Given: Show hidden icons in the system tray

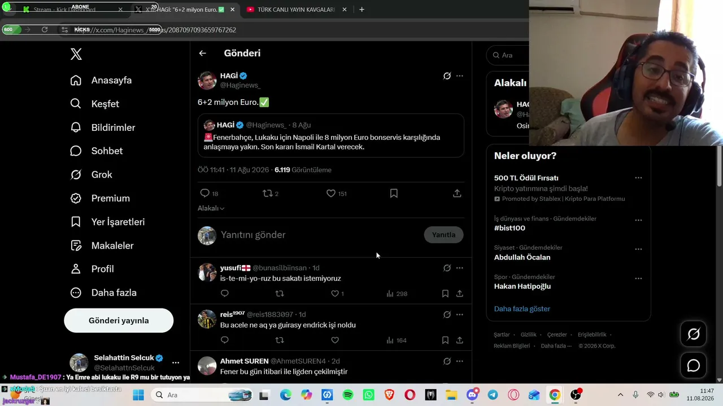Looking at the screenshot, I should [x=620, y=395].
